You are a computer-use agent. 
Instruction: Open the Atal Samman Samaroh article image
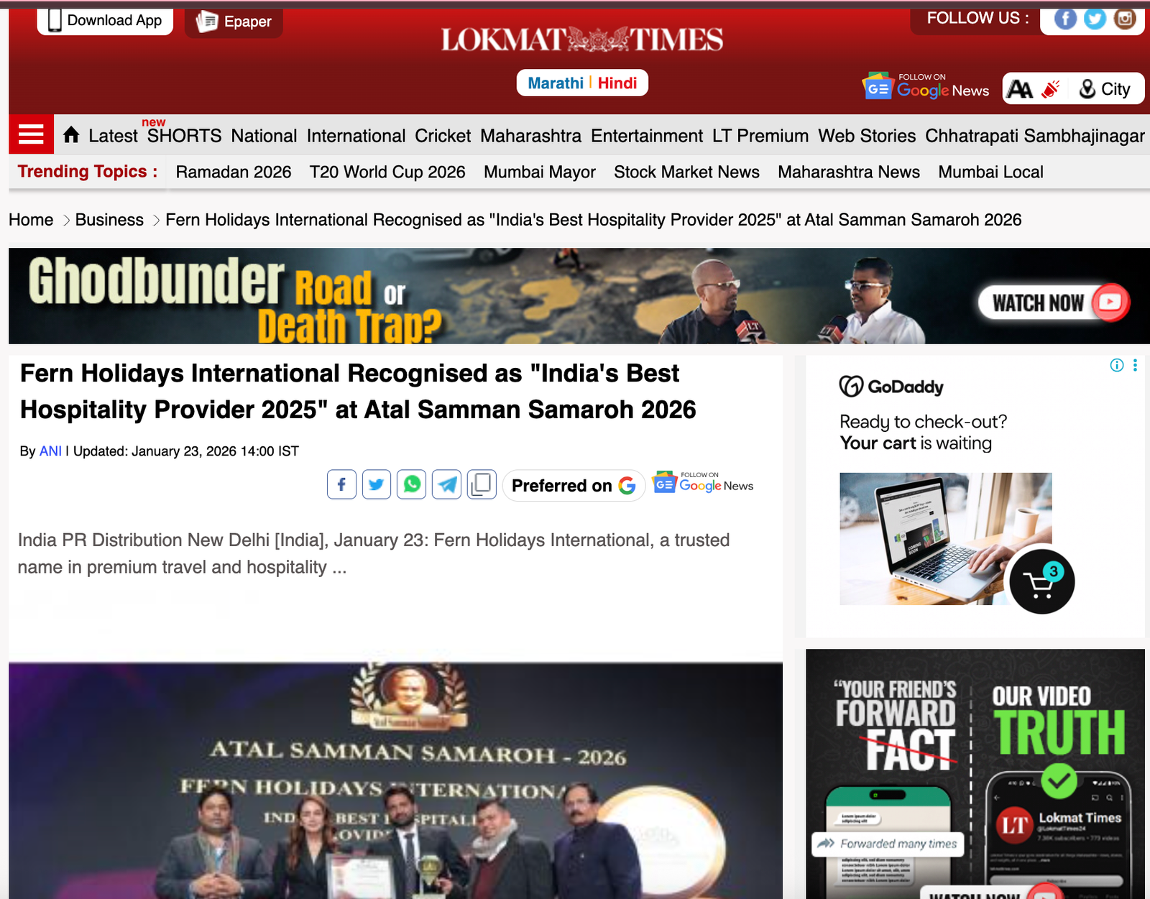[395, 780]
